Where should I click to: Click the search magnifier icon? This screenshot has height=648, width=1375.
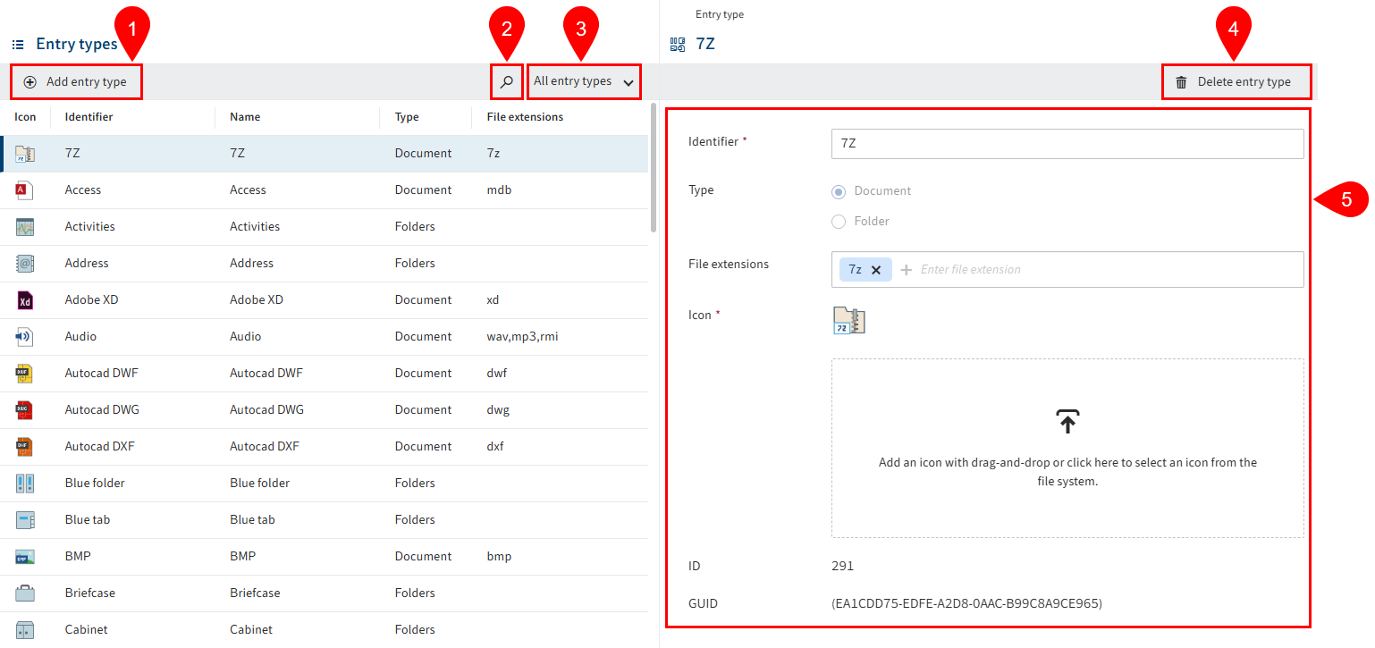point(507,82)
